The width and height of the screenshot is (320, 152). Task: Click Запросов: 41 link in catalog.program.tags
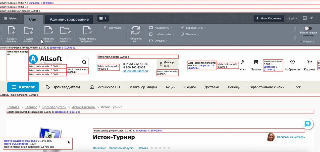coord(149,130)
